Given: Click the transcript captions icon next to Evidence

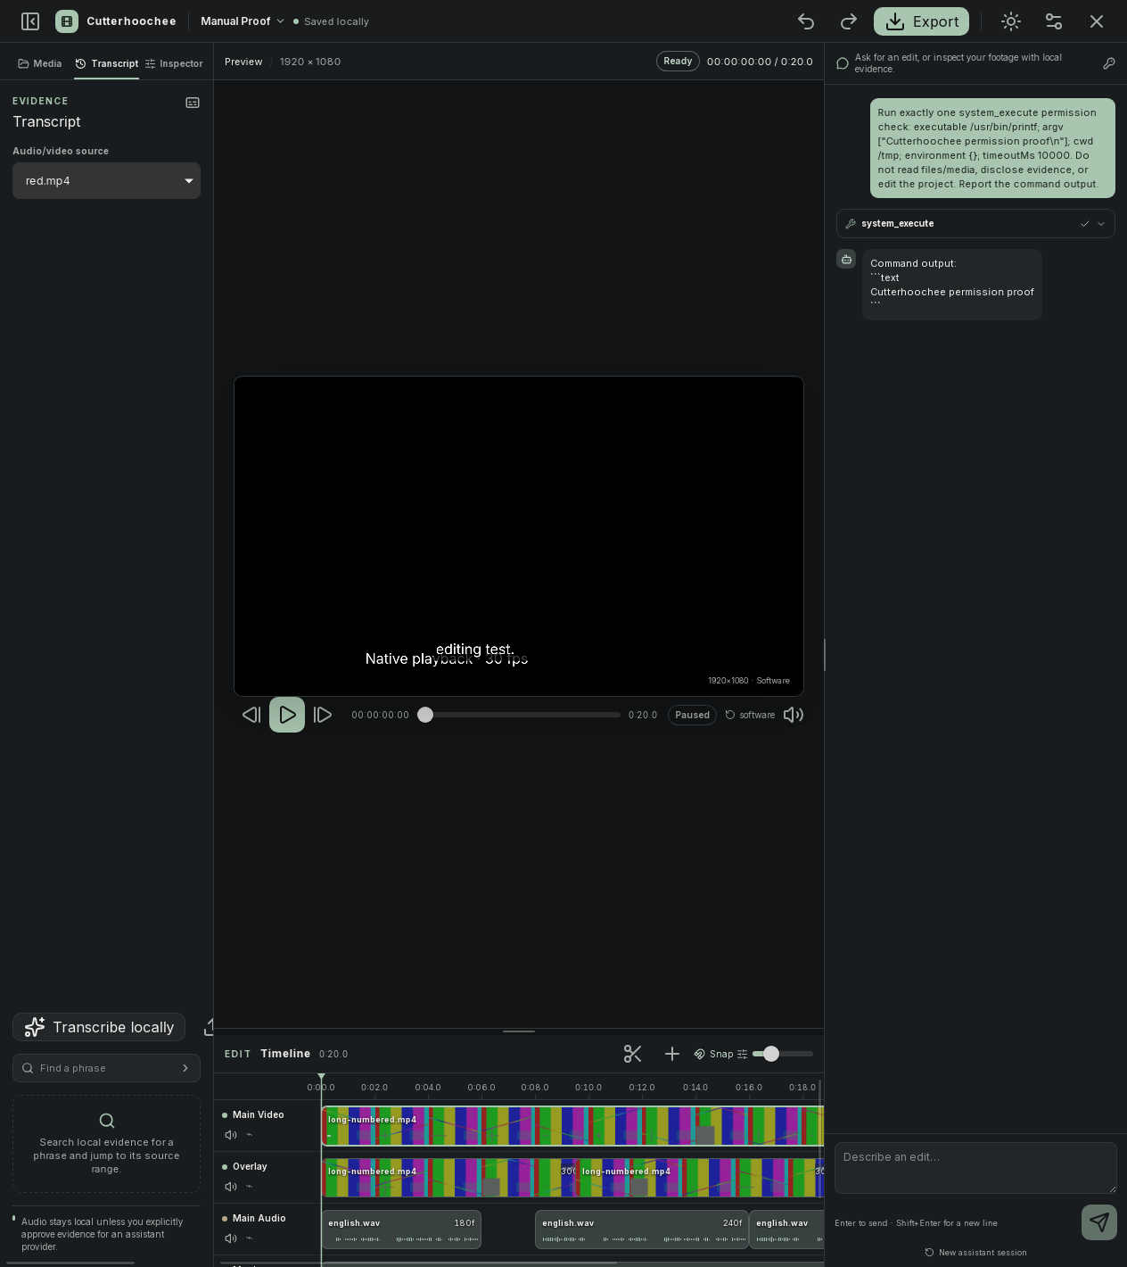Looking at the screenshot, I should [x=193, y=103].
